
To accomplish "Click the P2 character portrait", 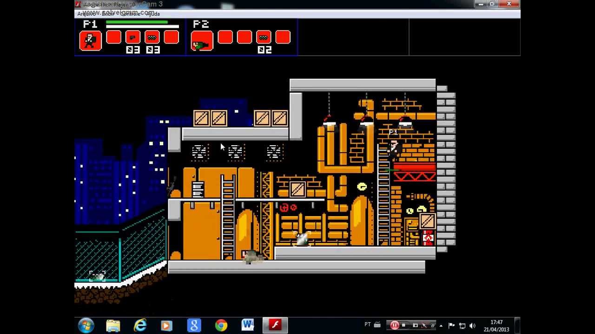I will 202,40.
